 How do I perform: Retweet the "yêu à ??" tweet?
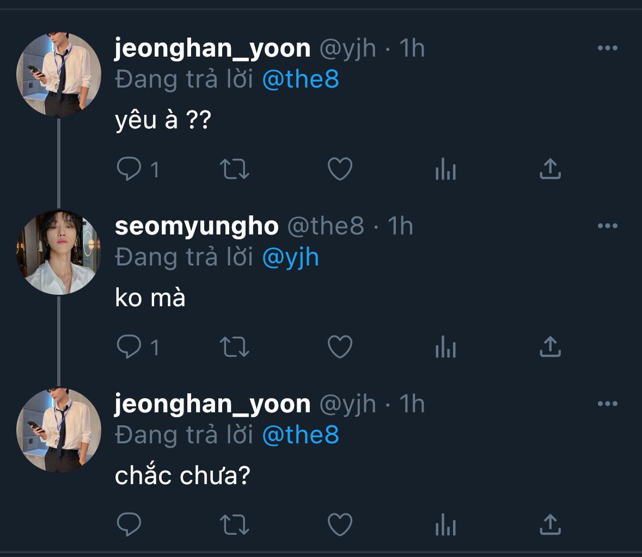tap(234, 169)
